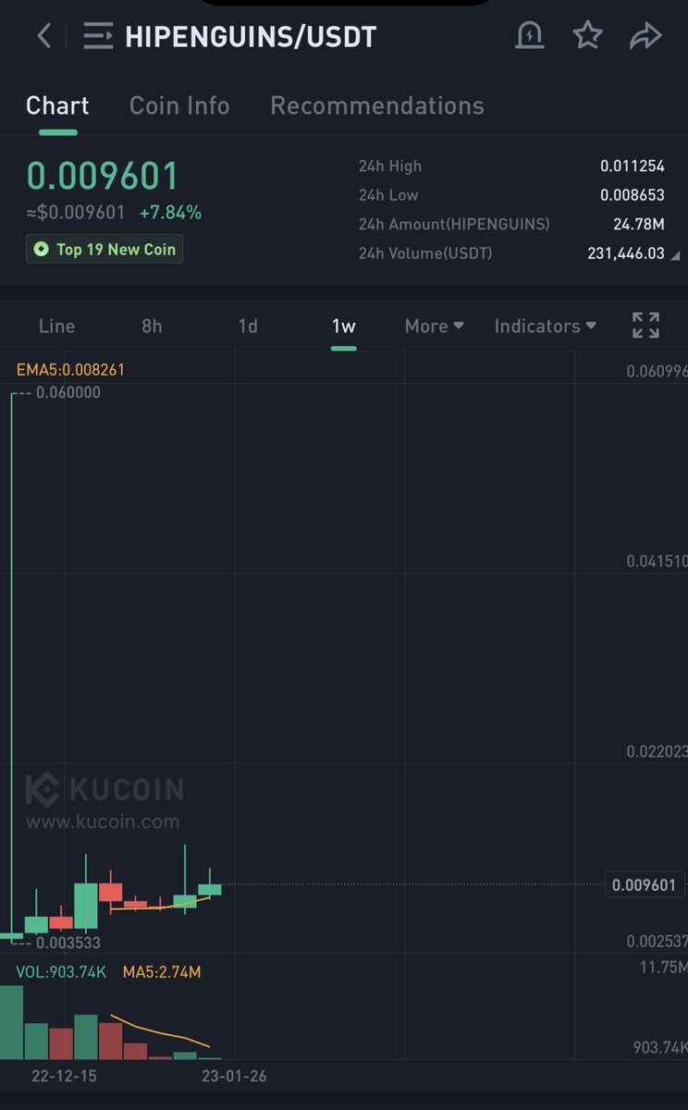Tap the VOL:903.74K label
Viewport: 688px width, 1110px height.
coord(61,972)
